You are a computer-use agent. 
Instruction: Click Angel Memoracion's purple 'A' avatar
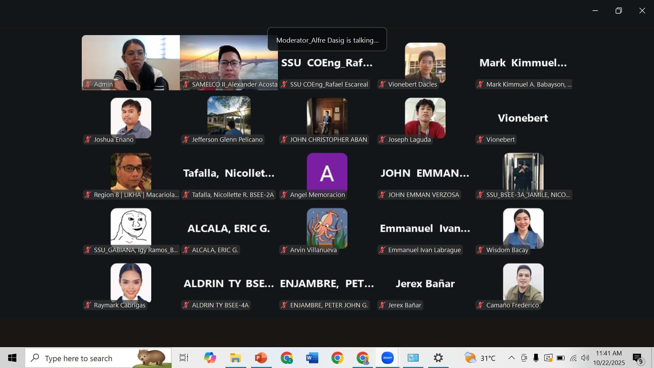(327, 173)
